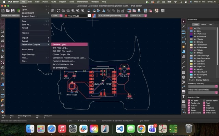Click the F.Cu red color swatch
219x136 pixels.
191,28
